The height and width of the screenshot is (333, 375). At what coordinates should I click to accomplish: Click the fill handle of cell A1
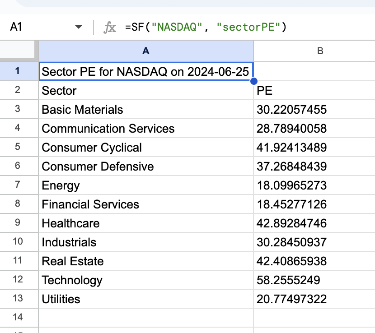pos(254,81)
